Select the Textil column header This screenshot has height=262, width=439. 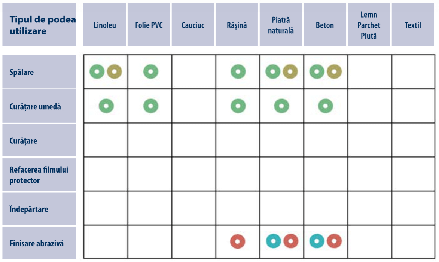[413, 25]
